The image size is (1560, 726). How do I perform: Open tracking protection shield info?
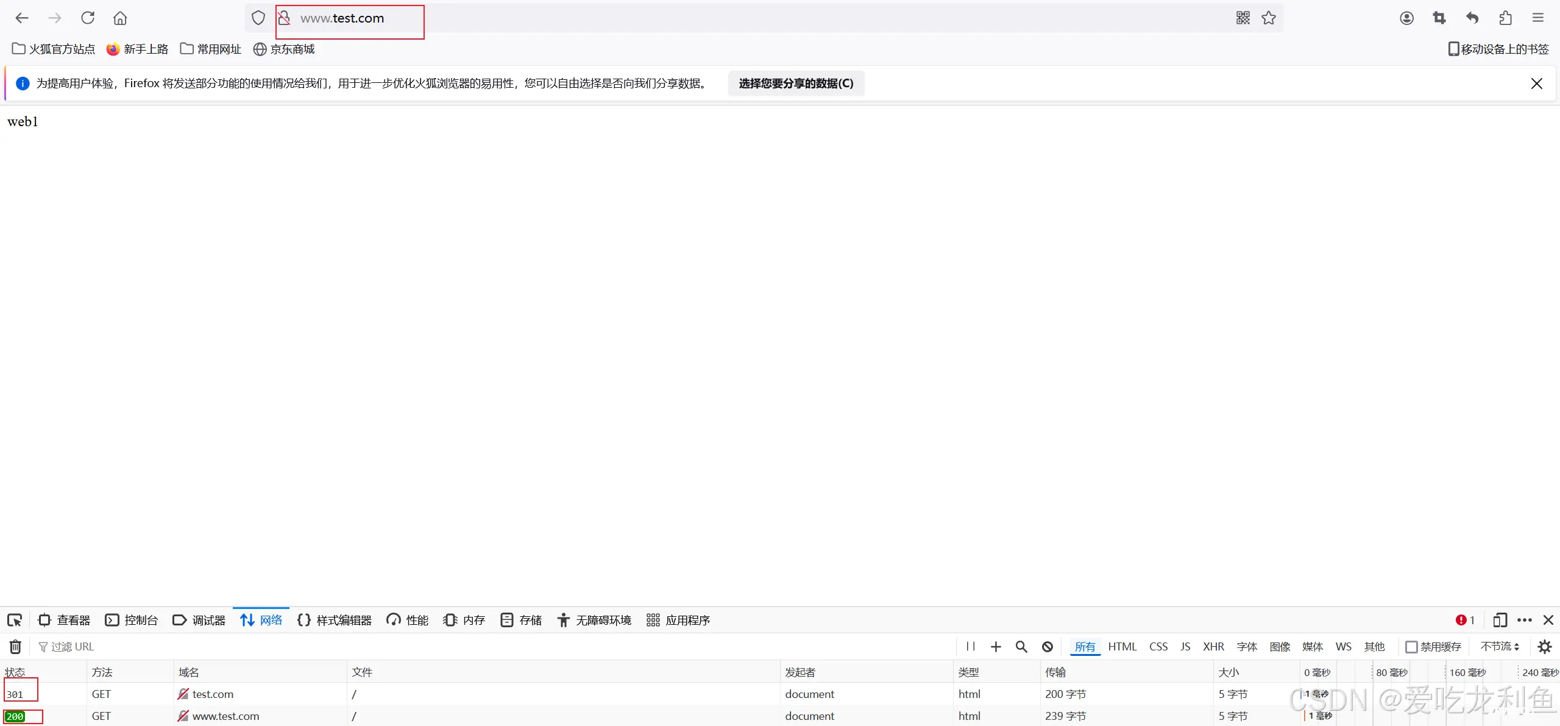[x=258, y=18]
